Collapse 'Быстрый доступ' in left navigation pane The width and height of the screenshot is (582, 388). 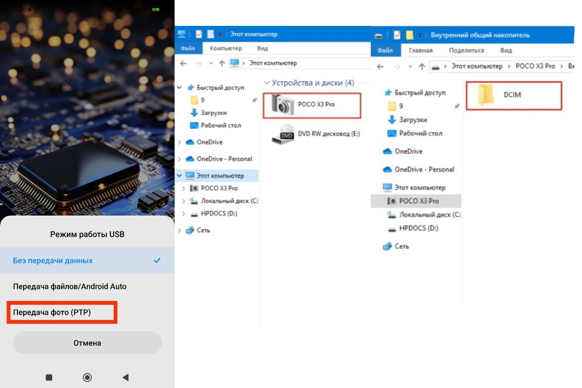[180, 88]
